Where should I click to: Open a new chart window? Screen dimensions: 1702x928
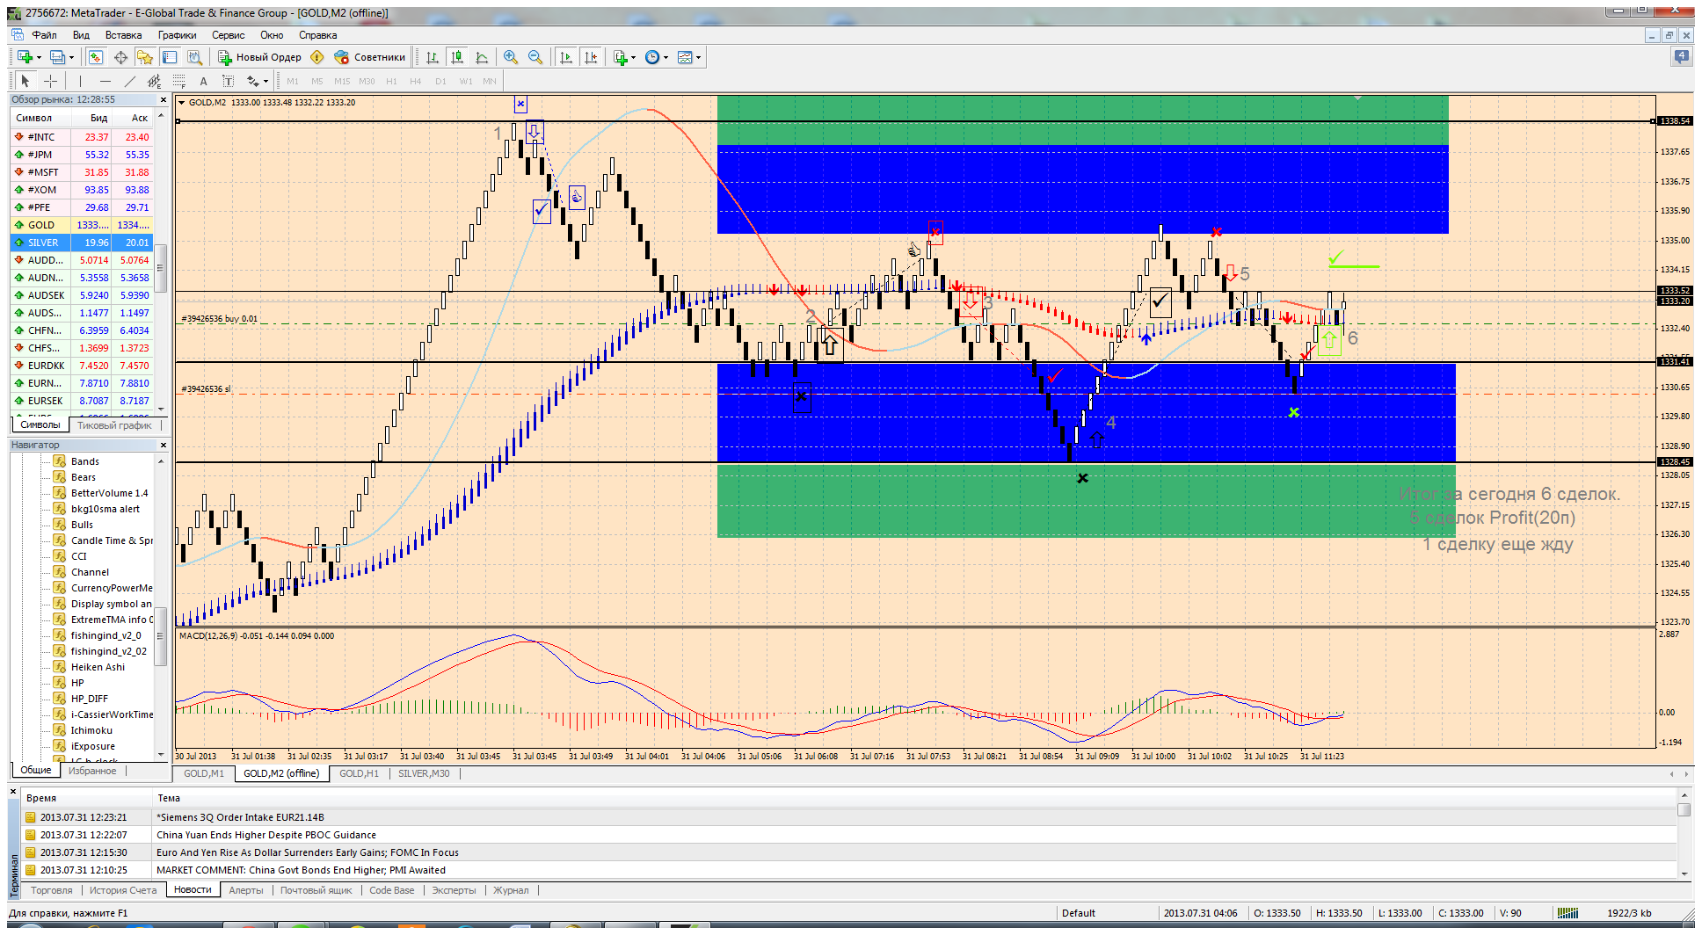pos(25,57)
